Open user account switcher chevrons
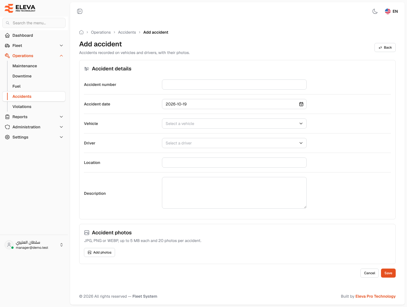The width and height of the screenshot is (407, 307). [x=62, y=245]
